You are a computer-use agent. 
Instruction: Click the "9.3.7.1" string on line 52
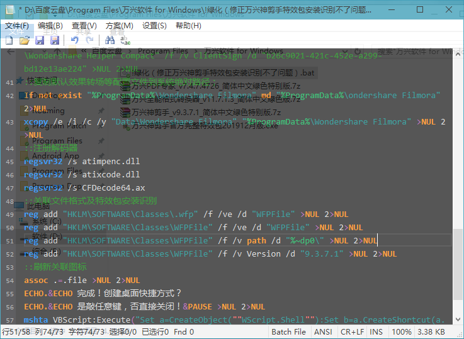[322, 254]
